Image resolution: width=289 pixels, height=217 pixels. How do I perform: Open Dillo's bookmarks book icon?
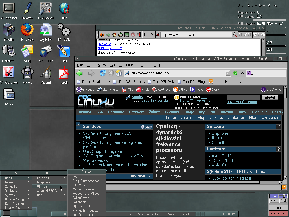click(x=139, y=35)
